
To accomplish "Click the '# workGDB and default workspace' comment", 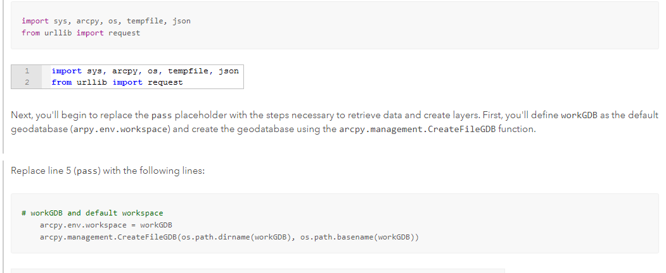I will (92, 213).
